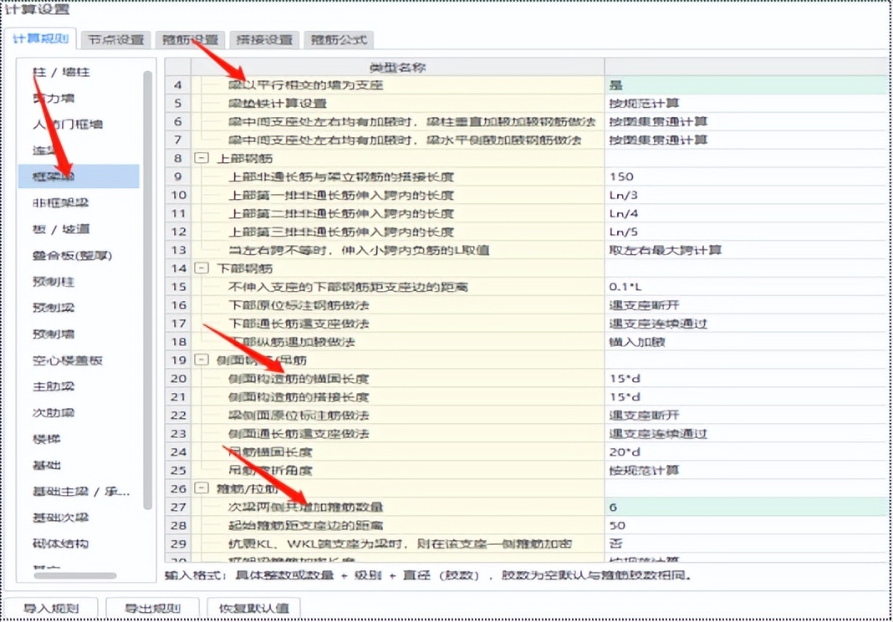The height and width of the screenshot is (622, 893).
Task: Select 主肋梁 in the component list
Action: click(54, 387)
